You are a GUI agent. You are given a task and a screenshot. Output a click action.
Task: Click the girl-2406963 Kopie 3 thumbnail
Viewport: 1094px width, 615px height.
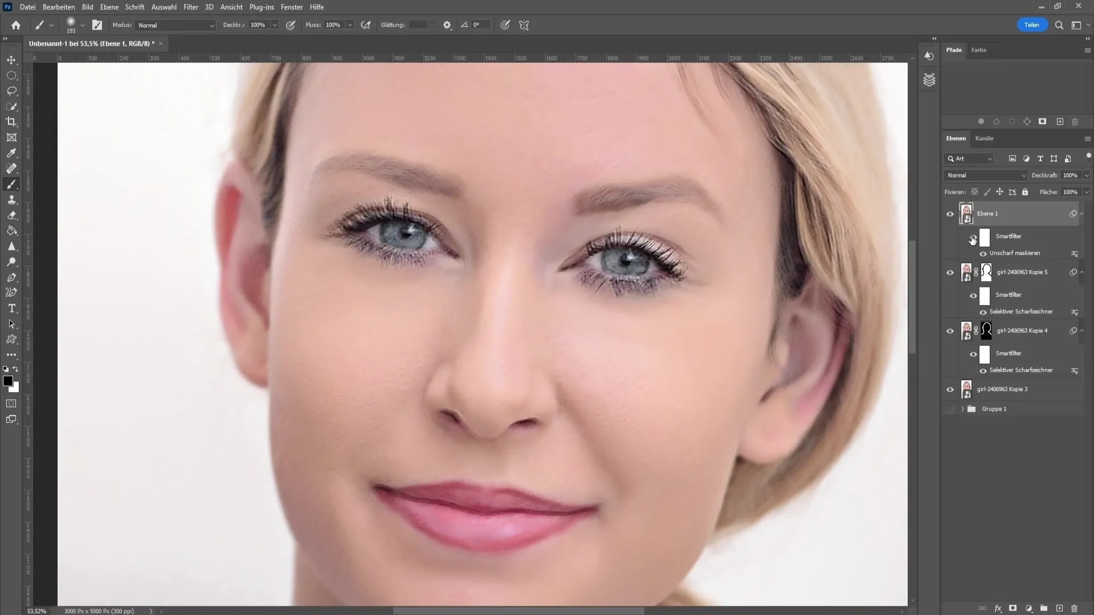tap(967, 389)
